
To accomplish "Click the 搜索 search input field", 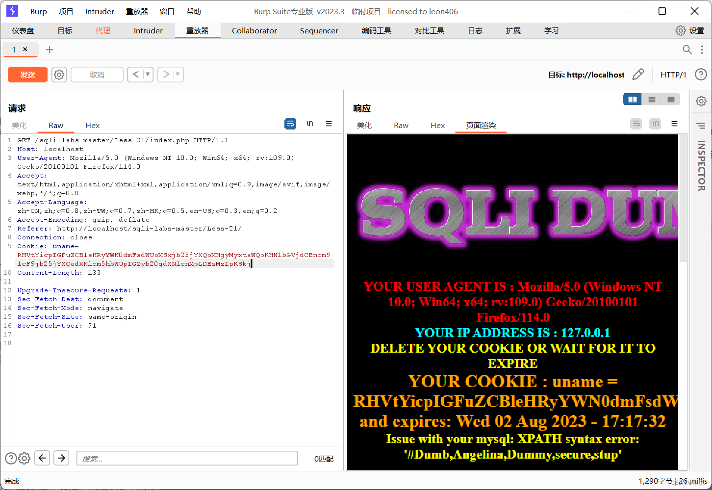I will point(187,458).
